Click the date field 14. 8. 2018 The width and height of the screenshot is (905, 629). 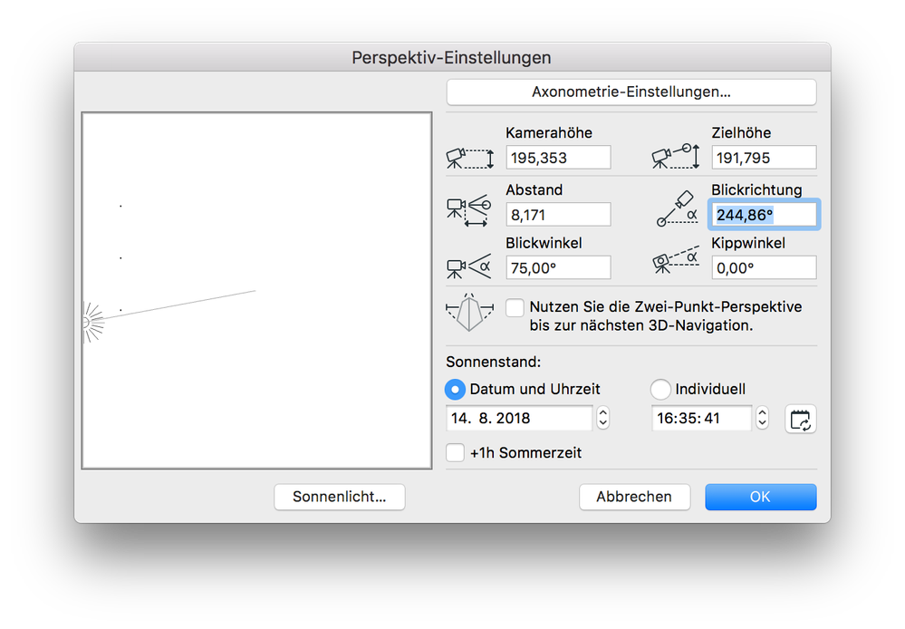tap(519, 418)
